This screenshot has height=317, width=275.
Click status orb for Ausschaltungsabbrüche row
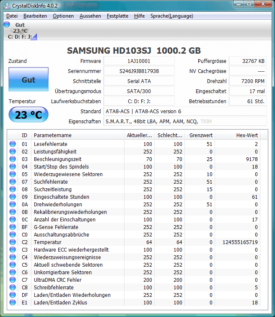13,234
